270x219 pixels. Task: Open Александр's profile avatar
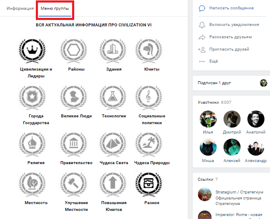tap(255, 147)
